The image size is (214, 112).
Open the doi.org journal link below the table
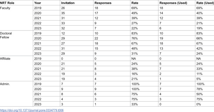(x=32, y=110)
